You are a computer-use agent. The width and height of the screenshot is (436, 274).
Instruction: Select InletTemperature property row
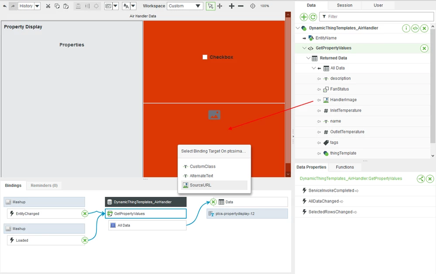(363, 111)
